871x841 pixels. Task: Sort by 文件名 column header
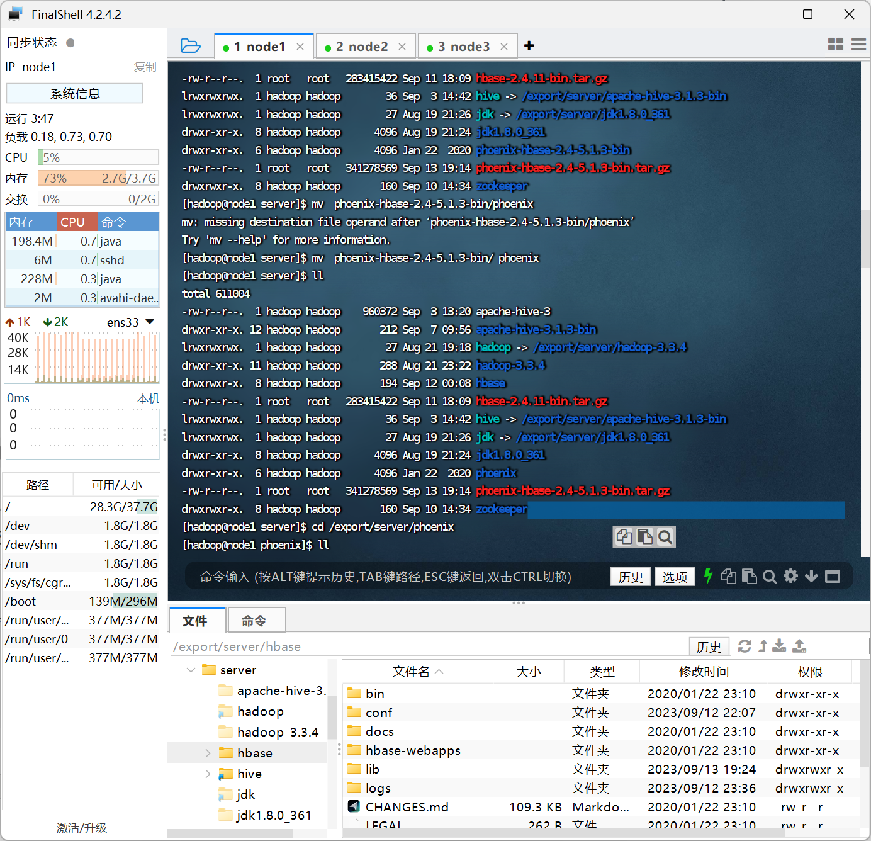coord(418,672)
